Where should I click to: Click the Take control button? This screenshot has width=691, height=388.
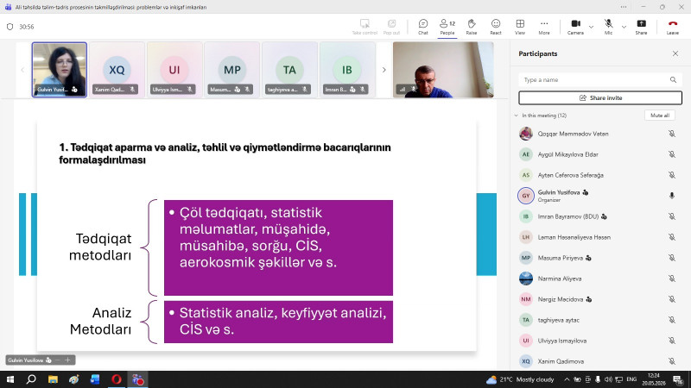pyautogui.click(x=365, y=27)
